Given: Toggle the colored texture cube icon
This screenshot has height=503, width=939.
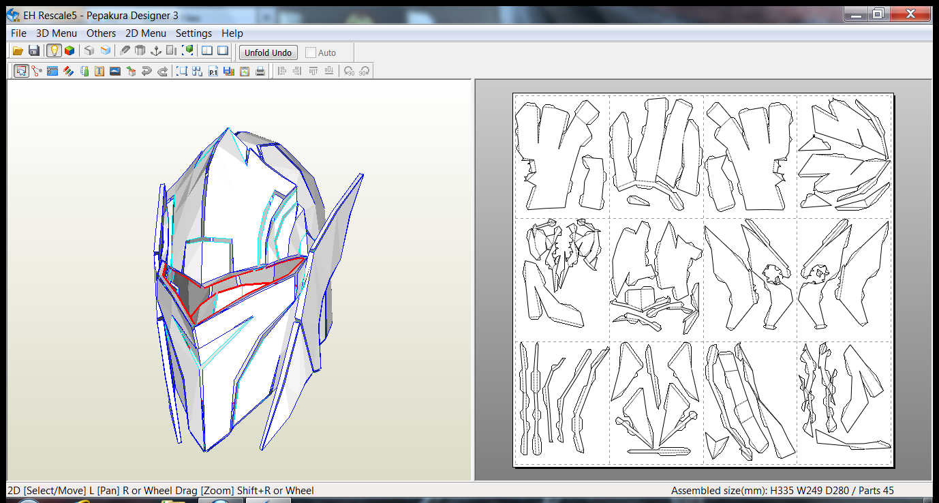Looking at the screenshot, I should (70, 51).
